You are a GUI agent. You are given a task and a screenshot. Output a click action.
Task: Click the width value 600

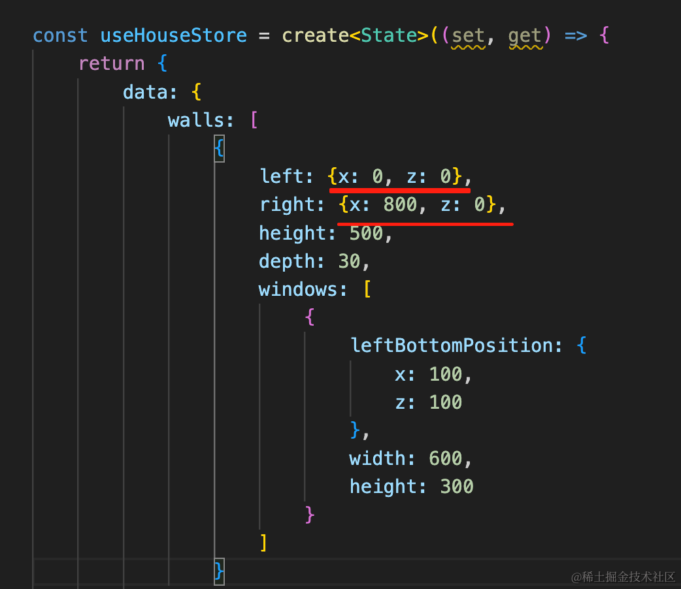click(446, 458)
